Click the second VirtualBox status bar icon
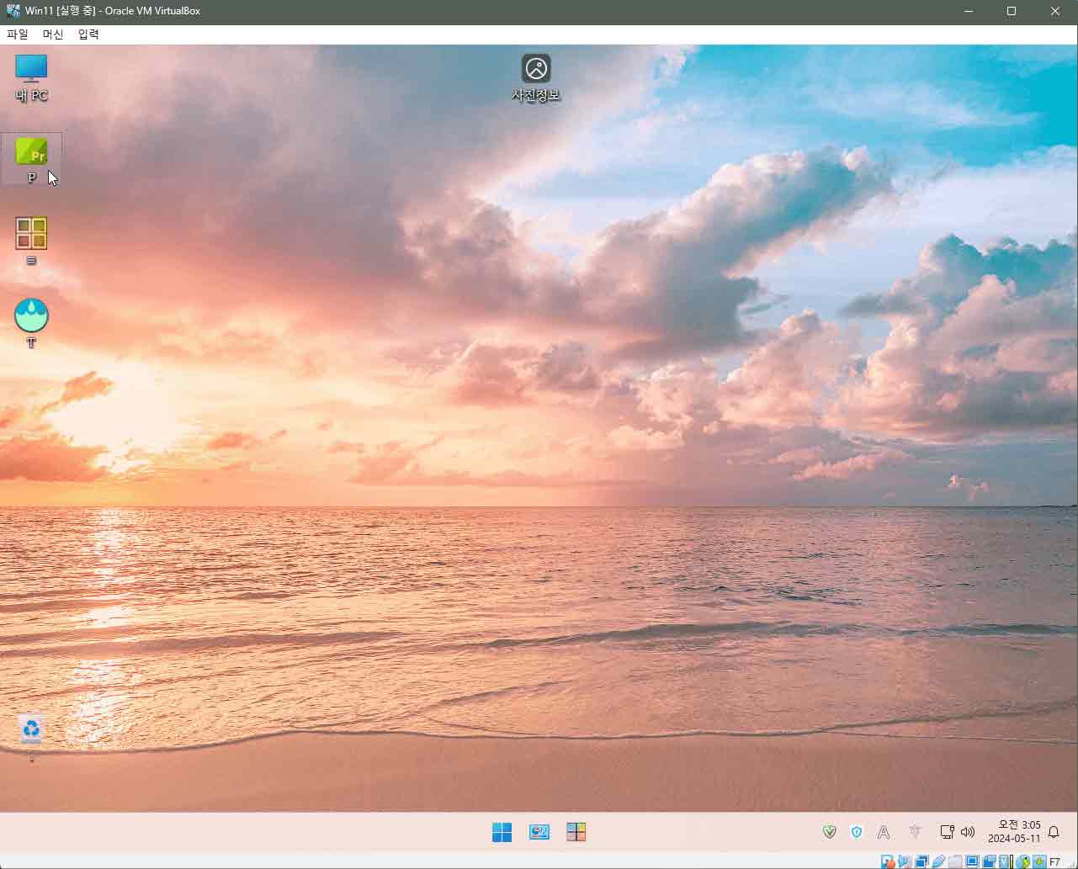1078x869 pixels. click(x=905, y=861)
